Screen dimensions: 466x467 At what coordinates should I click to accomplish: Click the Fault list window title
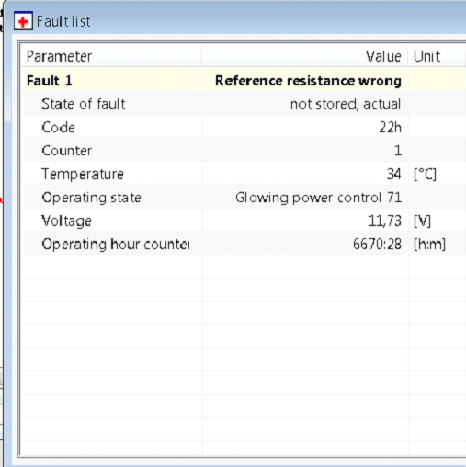tap(63, 21)
